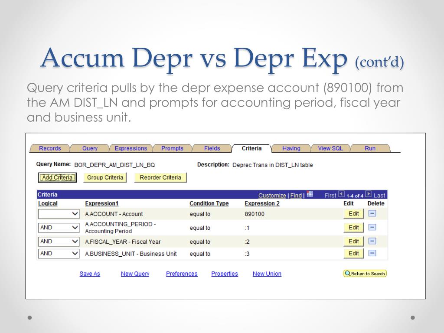Click the Last navigation label
Image resolution: width=444 pixels, height=333 pixels.
tap(379, 196)
